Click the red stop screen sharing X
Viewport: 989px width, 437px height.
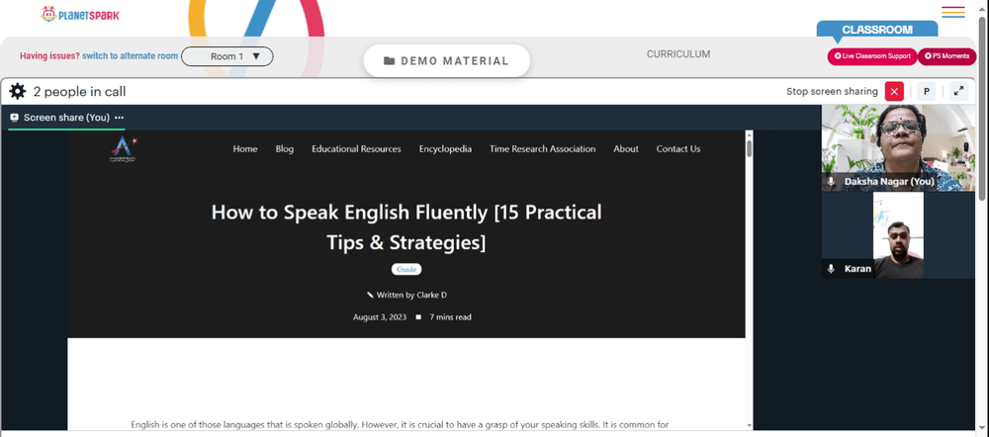click(894, 91)
